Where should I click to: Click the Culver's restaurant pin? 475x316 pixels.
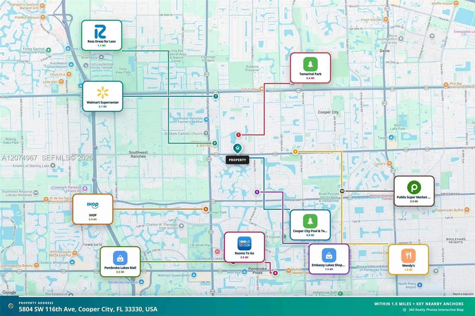point(389,163)
